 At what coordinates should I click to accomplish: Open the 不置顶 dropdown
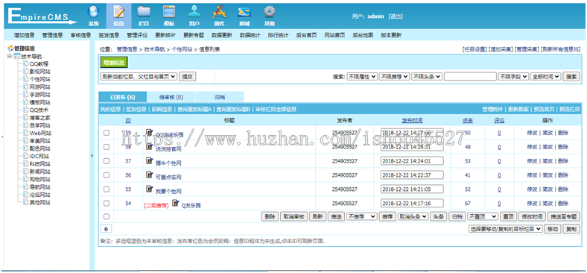(x=483, y=217)
